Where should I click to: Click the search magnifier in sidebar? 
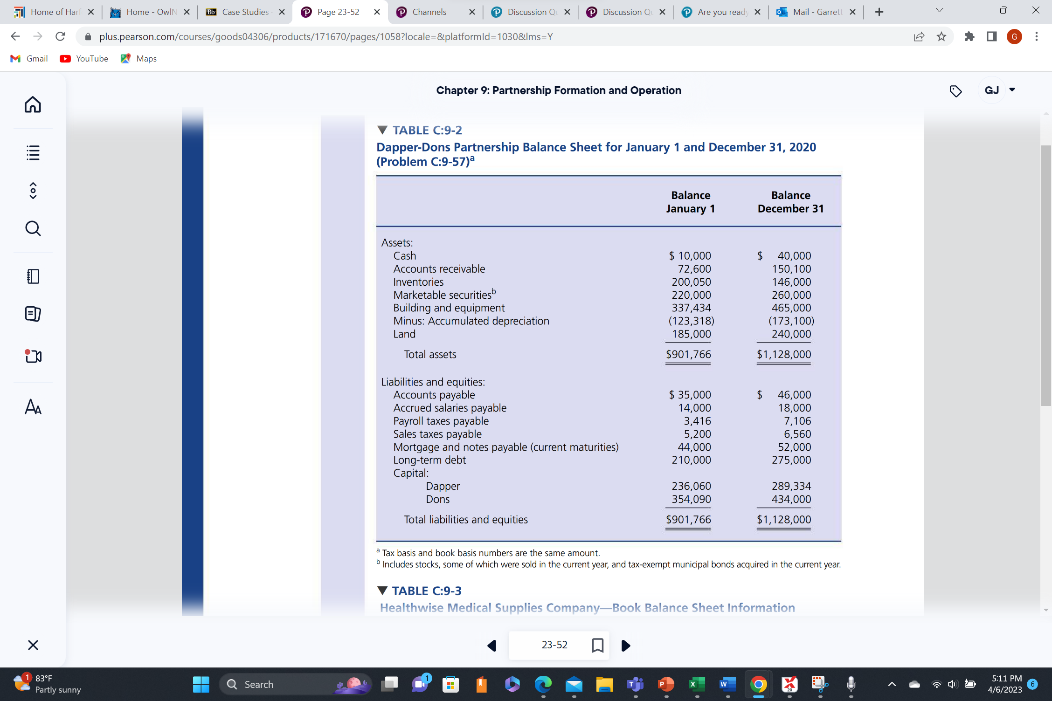pyautogui.click(x=33, y=228)
